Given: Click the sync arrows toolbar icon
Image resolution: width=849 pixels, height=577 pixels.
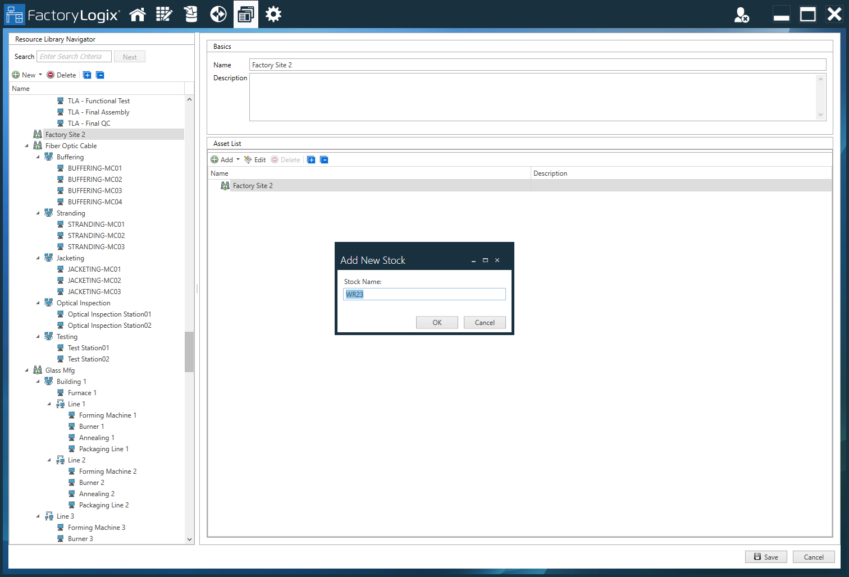Looking at the screenshot, I should coord(218,14).
